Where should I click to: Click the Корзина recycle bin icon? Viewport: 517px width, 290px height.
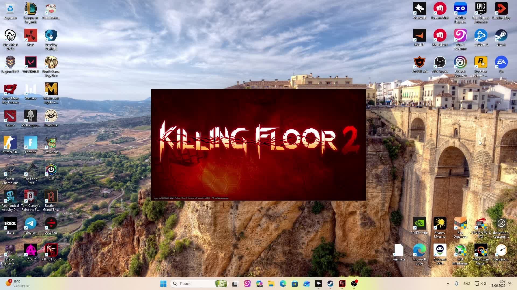(x=10, y=11)
